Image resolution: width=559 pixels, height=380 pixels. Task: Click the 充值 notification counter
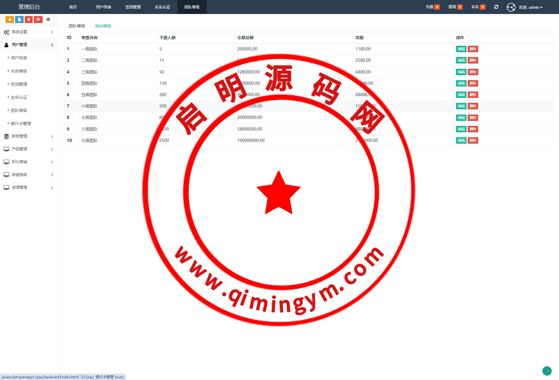pyautogui.click(x=432, y=7)
